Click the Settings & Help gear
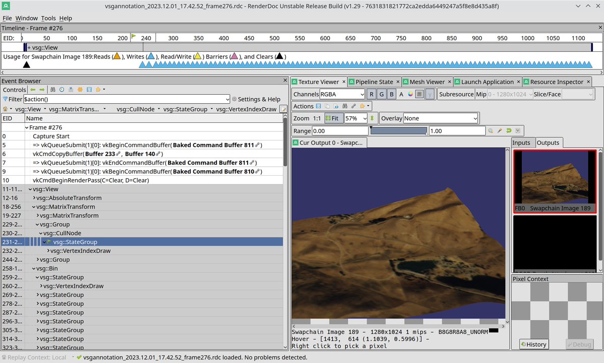This screenshot has width=604, height=363. point(234,99)
